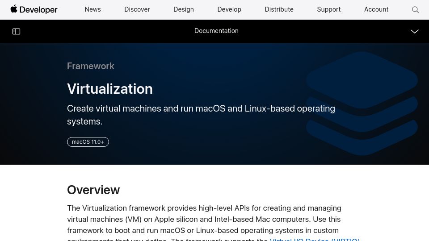The width and height of the screenshot is (429, 241).
Task: Open the News menu item
Action: pos(93,9)
